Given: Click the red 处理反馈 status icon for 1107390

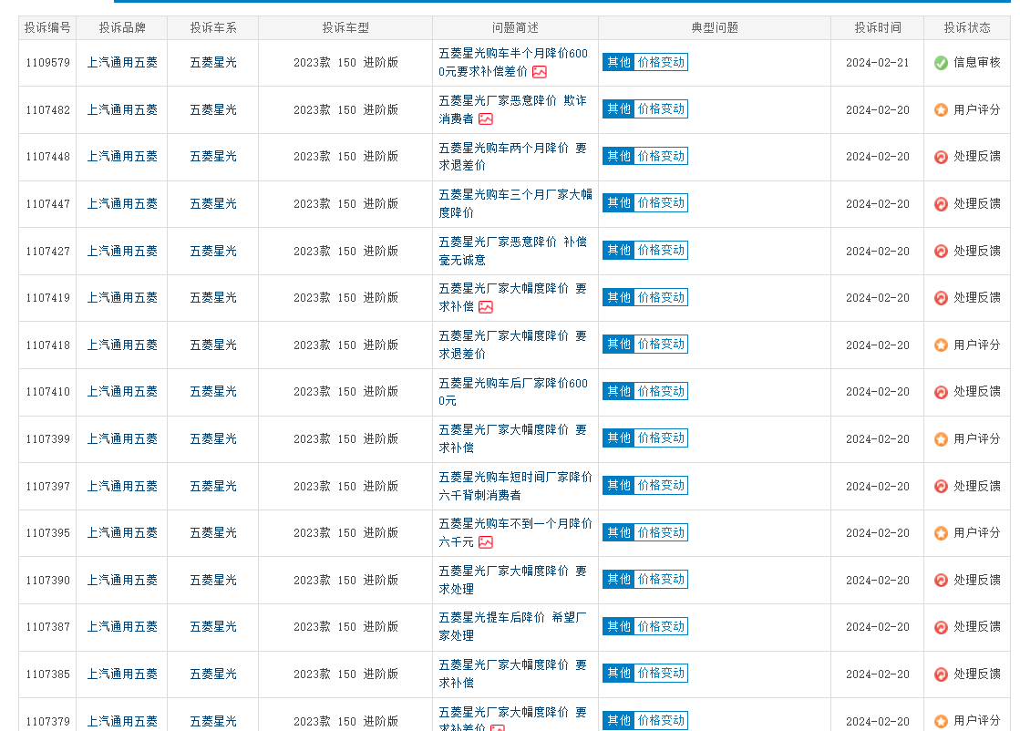Looking at the screenshot, I should click(x=941, y=580).
